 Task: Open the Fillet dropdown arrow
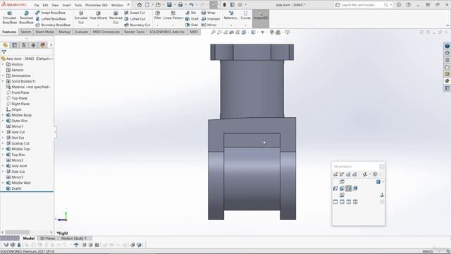pos(157,25)
